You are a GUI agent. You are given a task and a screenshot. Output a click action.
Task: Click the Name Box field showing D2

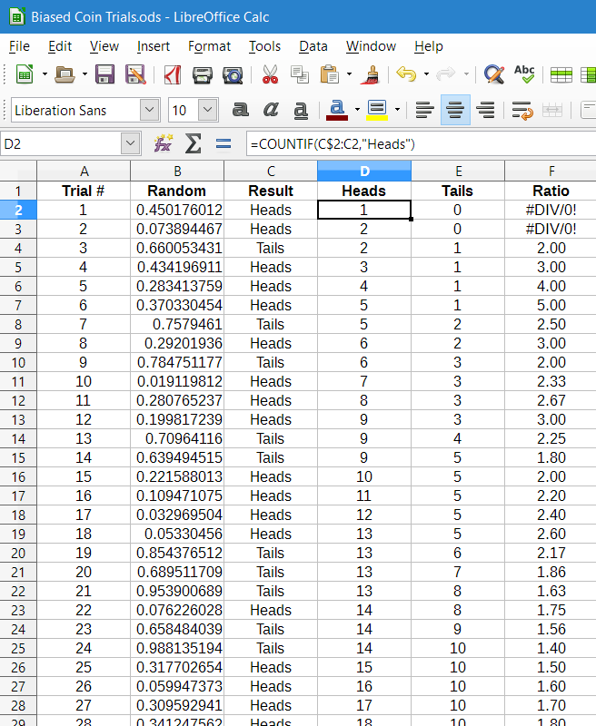(61, 143)
